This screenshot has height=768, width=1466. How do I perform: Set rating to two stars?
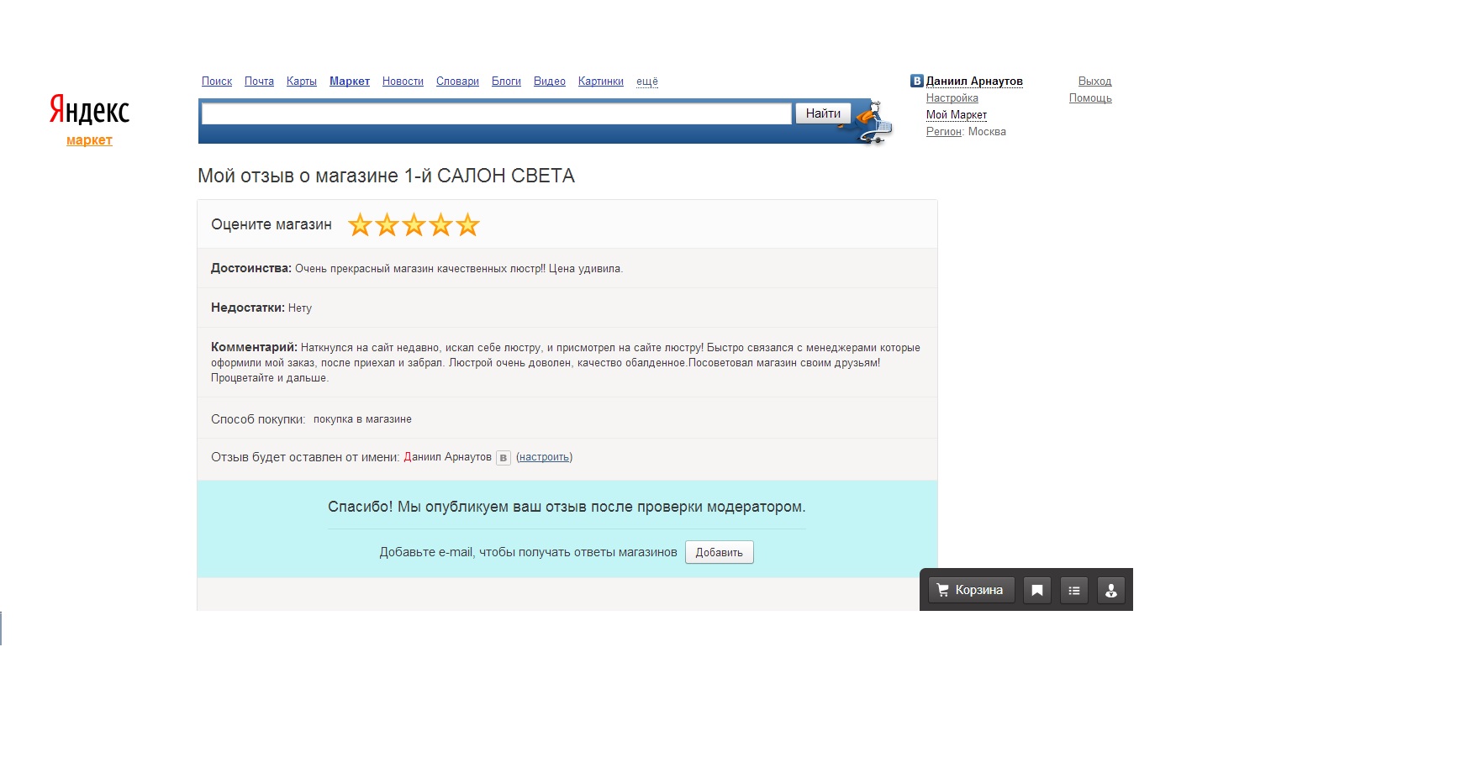(x=387, y=225)
